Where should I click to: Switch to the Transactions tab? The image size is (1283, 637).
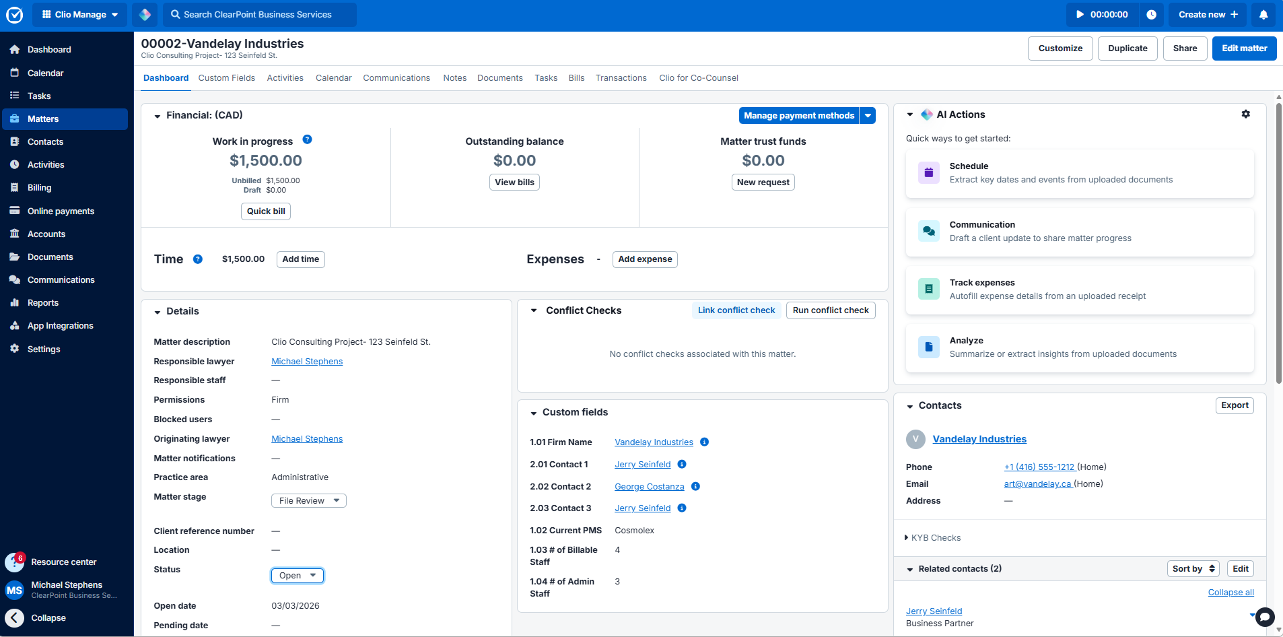[x=621, y=78]
